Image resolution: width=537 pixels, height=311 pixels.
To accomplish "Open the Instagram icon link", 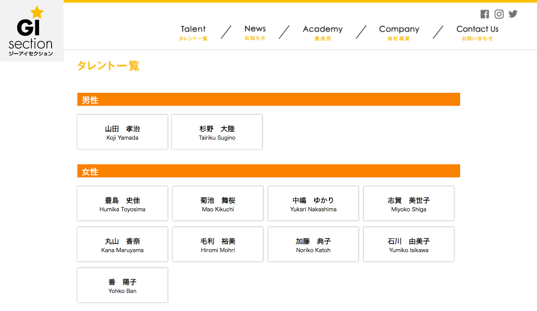I will pos(499,14).
